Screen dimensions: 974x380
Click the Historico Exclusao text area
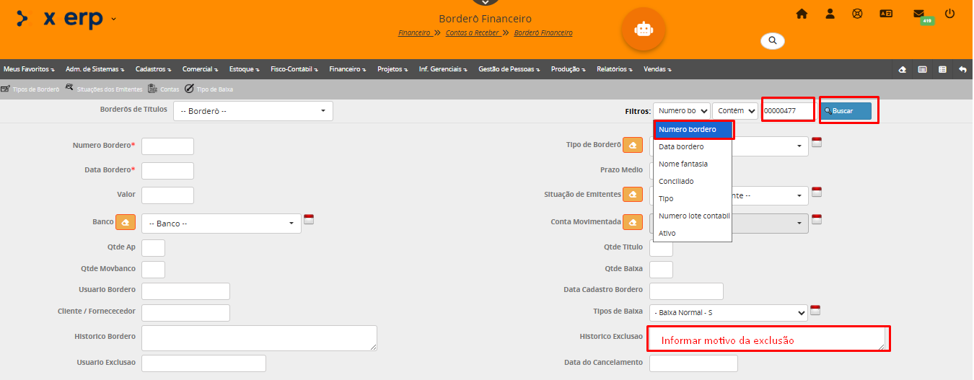click(x=768, y=338)
